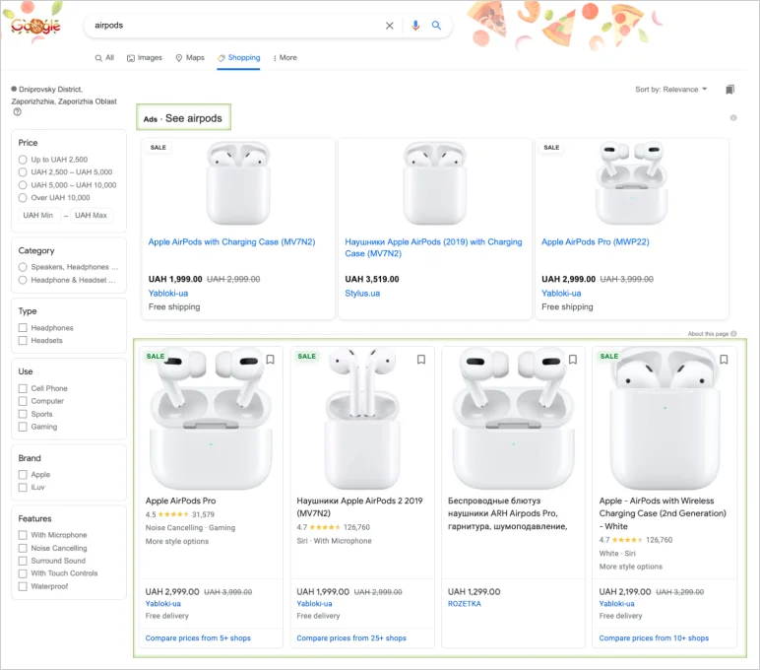The height and width of the screenshot is (670, 760).
Task: Click the UAH Max price field
Action: coord(93,216)
